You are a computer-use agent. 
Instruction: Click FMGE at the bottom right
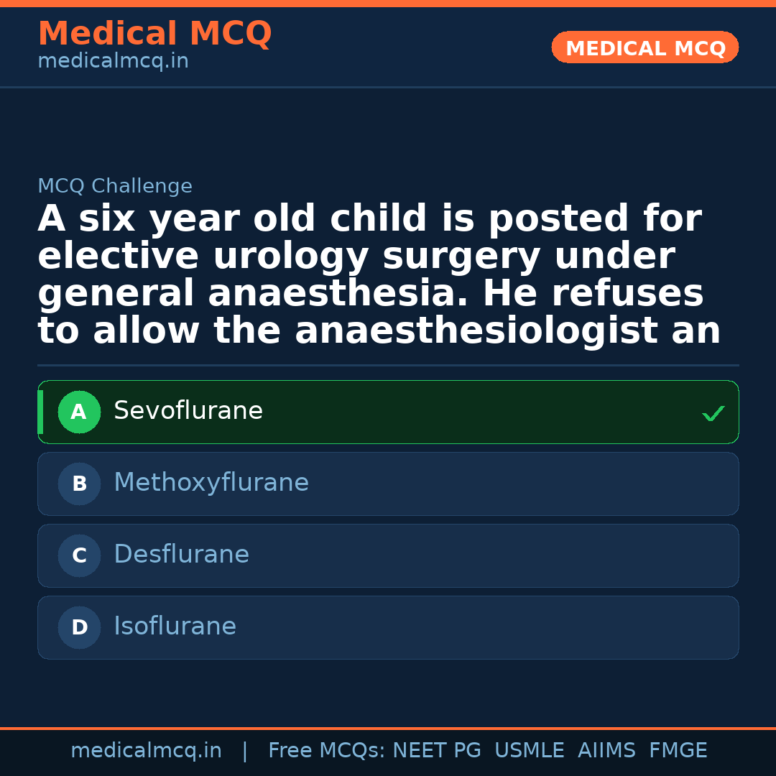coord(678,749)
